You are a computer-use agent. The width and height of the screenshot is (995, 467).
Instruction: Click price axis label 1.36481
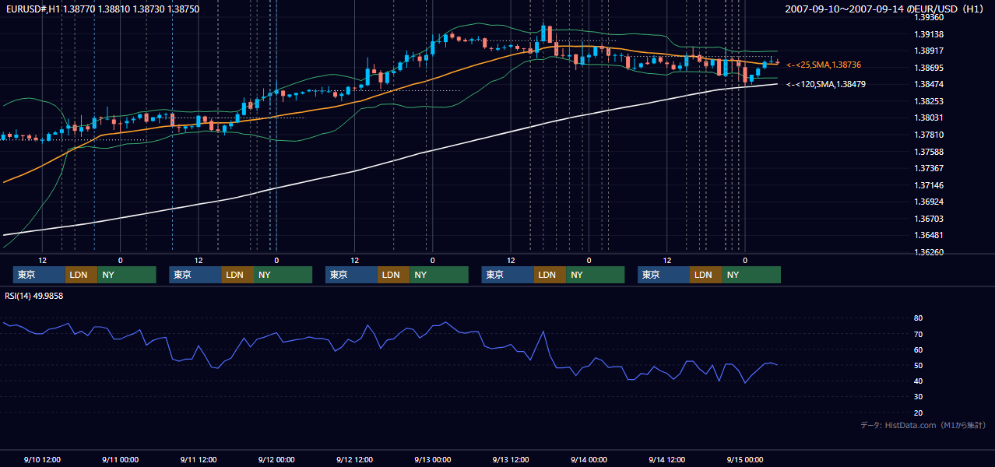click(929, 235)
